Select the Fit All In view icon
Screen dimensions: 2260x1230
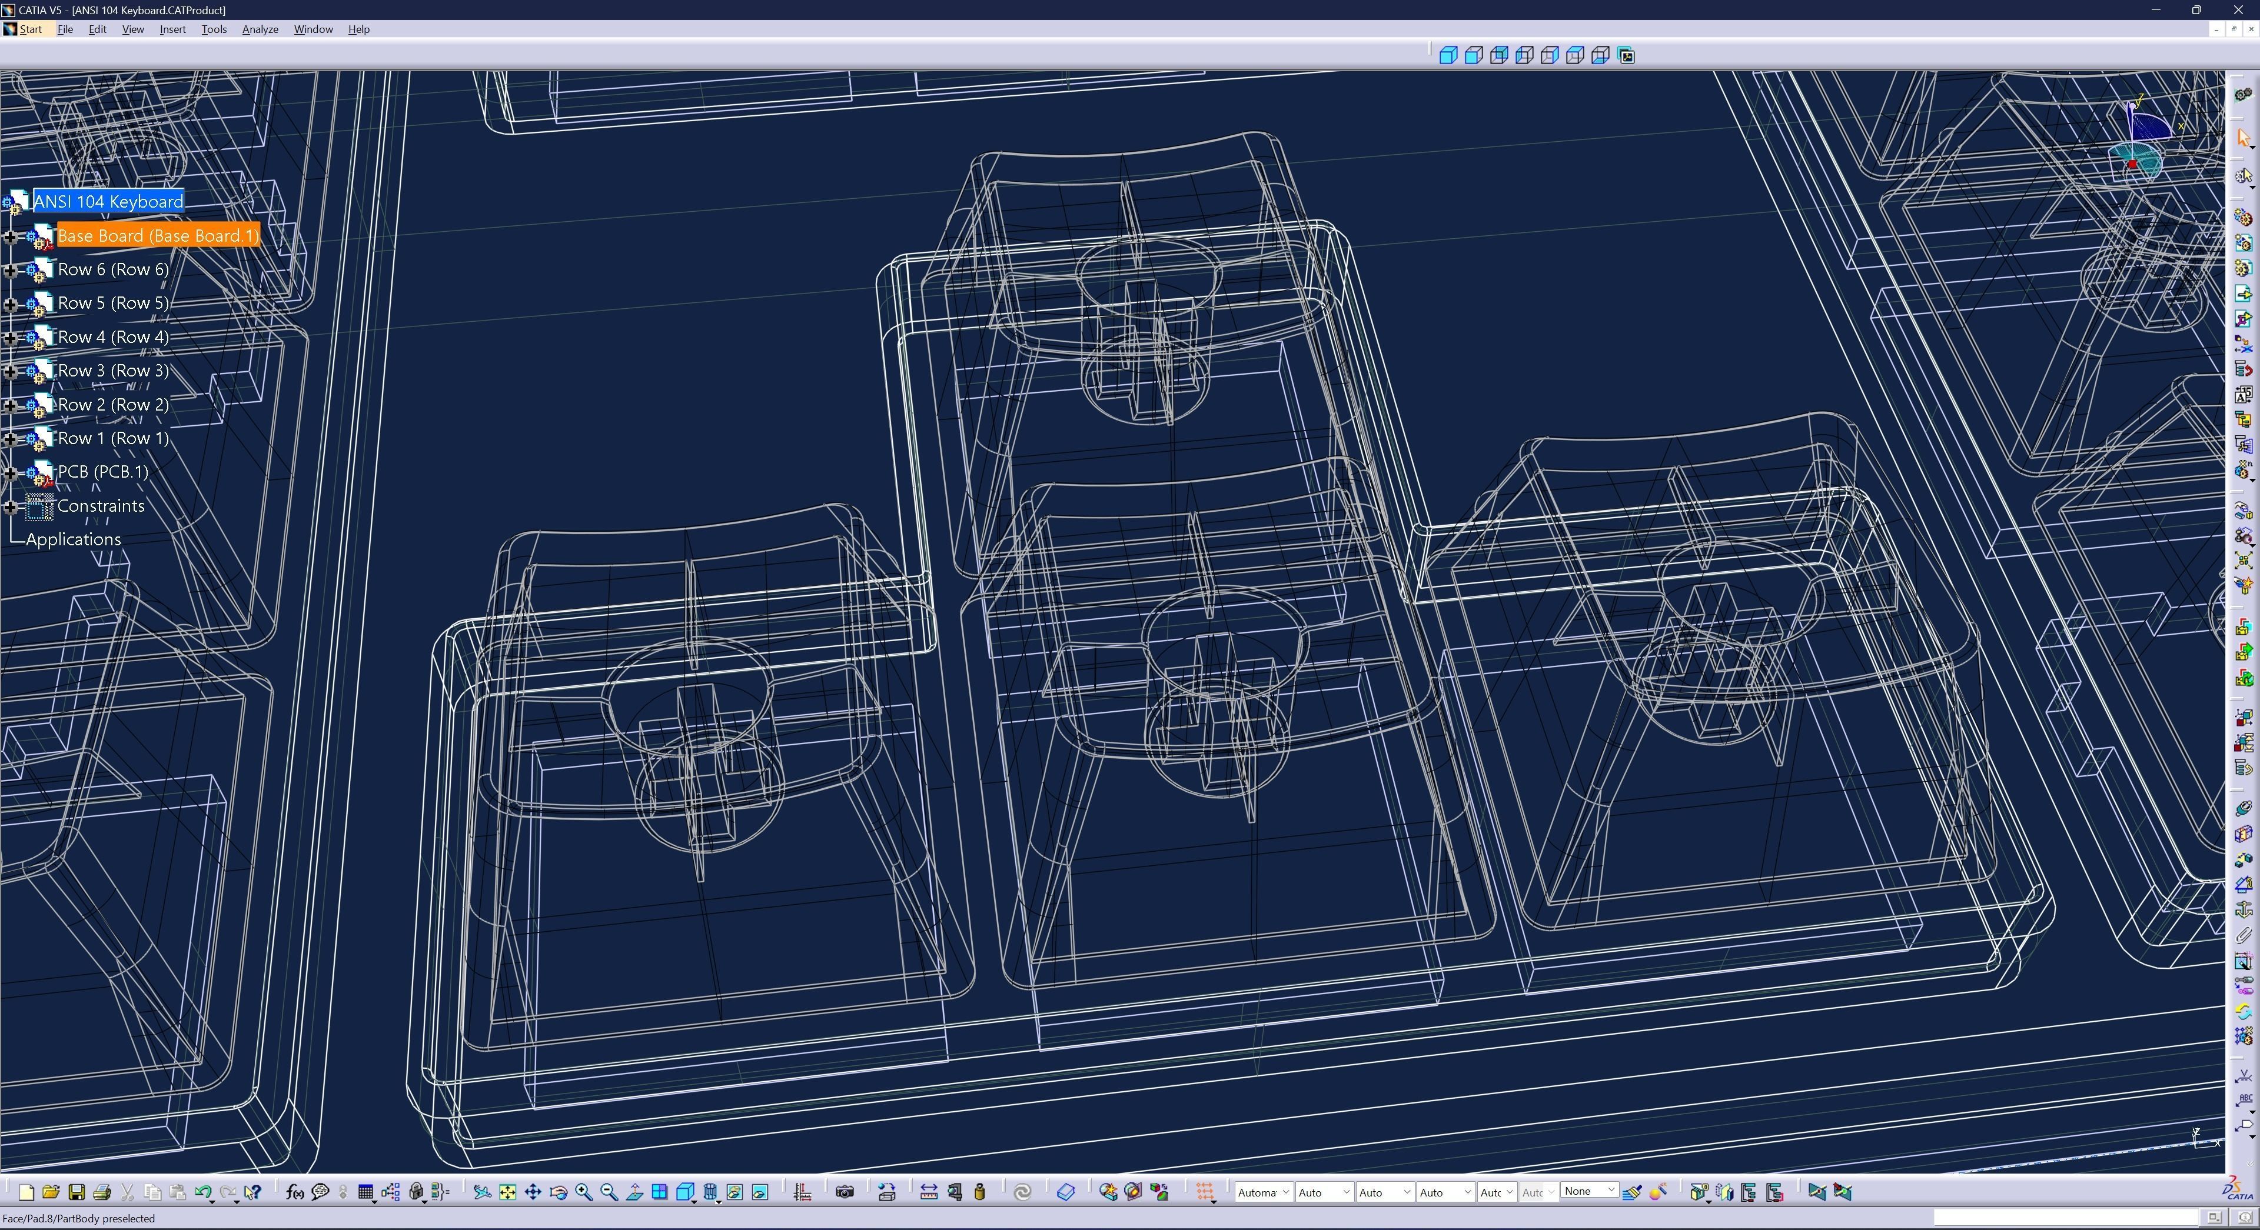(507, 1192)
